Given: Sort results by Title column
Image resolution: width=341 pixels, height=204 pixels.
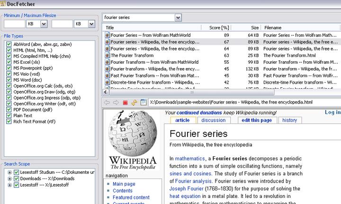Looking at the screenshot, I should (x=152, y=27).
